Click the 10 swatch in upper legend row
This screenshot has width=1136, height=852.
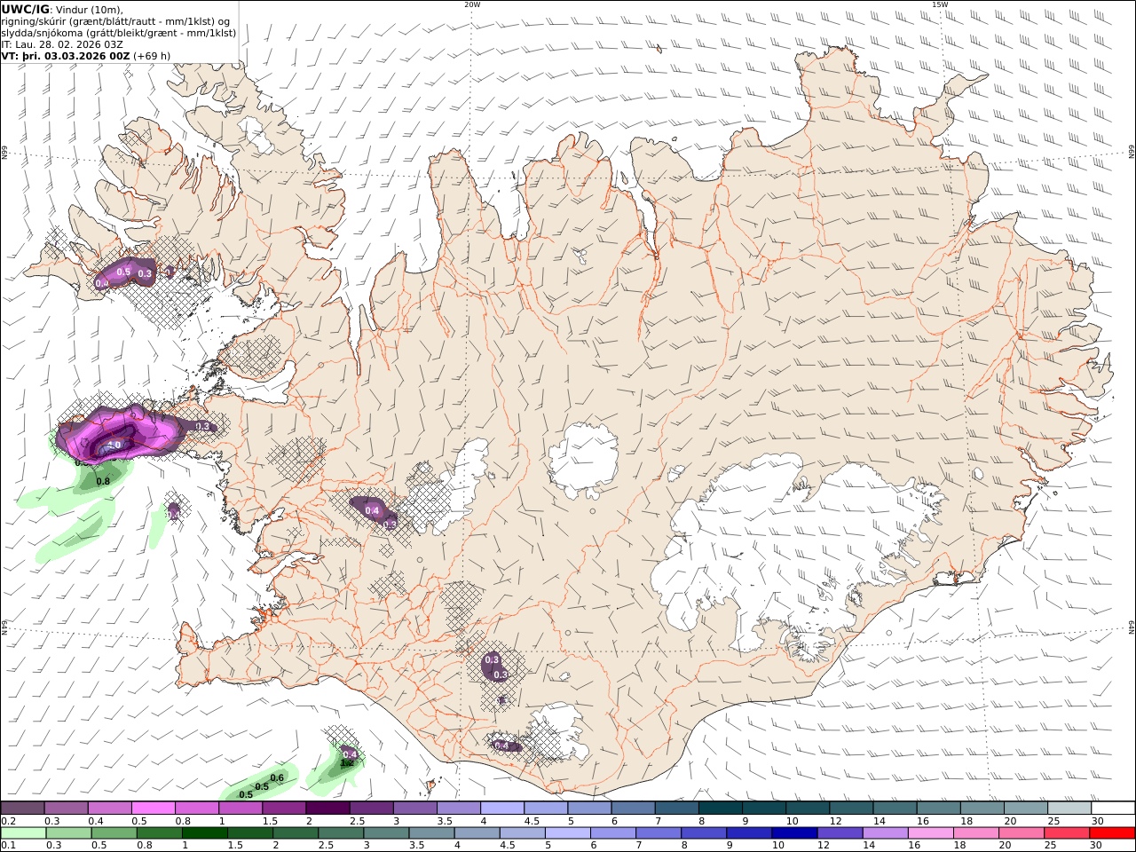807,808
